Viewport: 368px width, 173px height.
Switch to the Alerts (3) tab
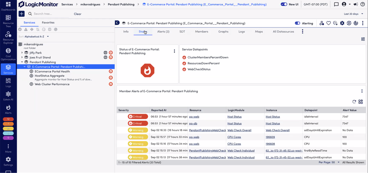pos(163,32)
